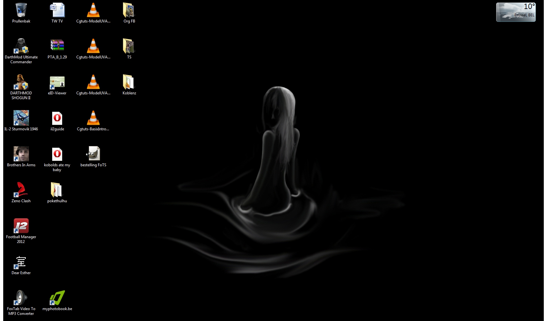
Task: Launch the eID-Viewer shortcut
Action: pyautogui.click(x=57, y=82)
